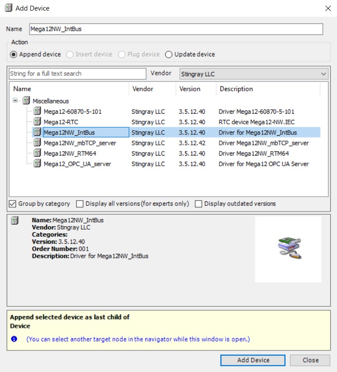
Task: Click the Mega12NW_mbTCP_server device icon
Action: tap(38, 143)
